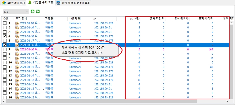Select 체크 항목 디지털 자료 조사 (D)

tap(82, 53)
